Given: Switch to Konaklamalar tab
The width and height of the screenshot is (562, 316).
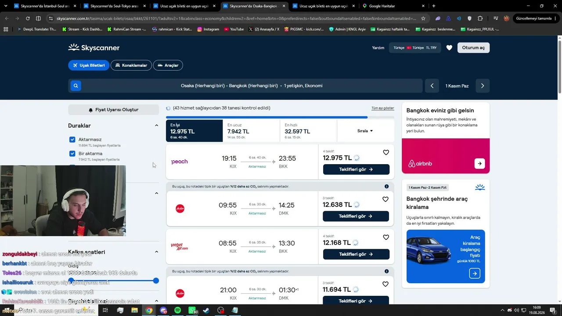Looking at the screenshot, I should click(x=131, y=65).
